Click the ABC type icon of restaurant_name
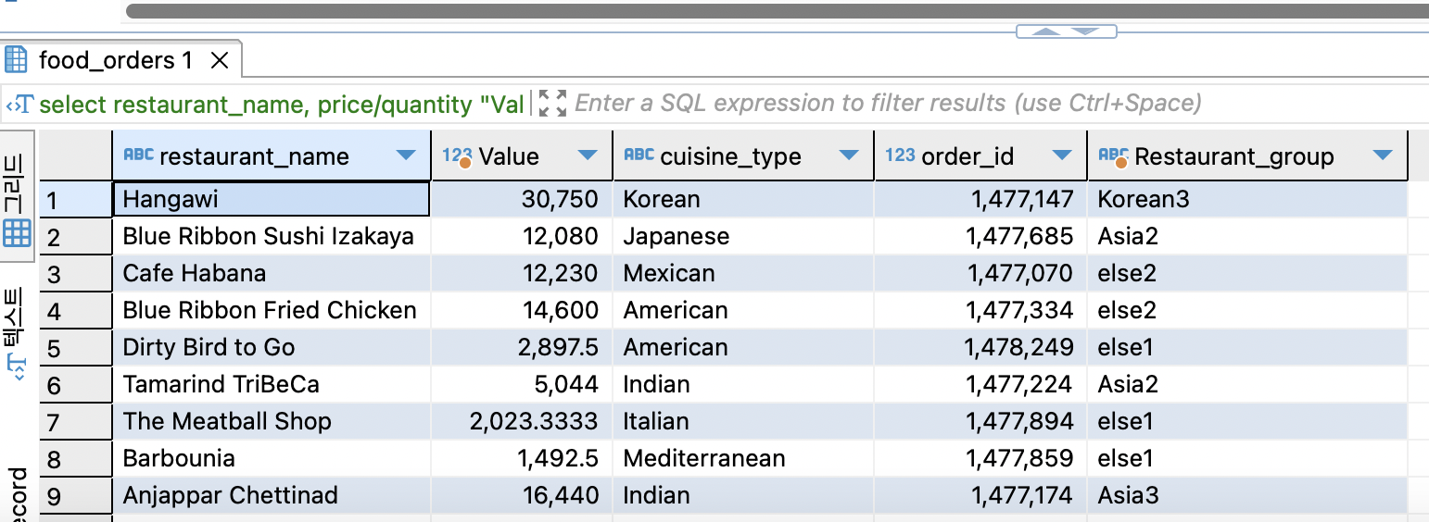The width and height of the screenshot is (1429, 522). 139,155
